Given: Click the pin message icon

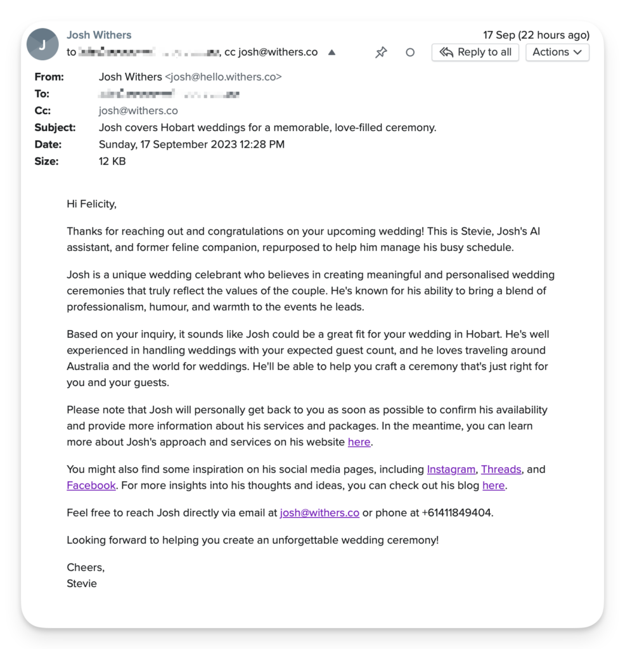Looking at the screenshot, I should [381, 53].
